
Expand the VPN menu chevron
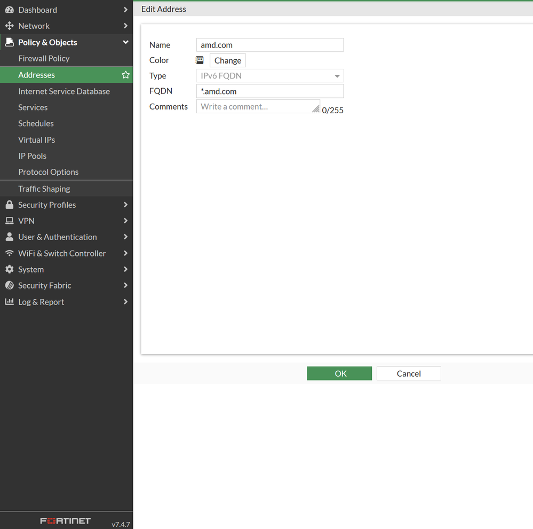(x=126, y=220)
